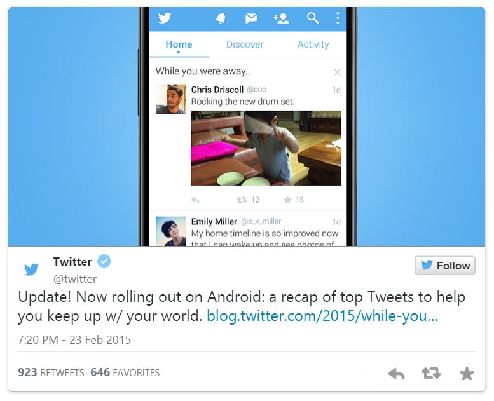Open Chris Driscoll's drum set photo
494x401 pixels.
pyautogui.click(x=266, y=148)
